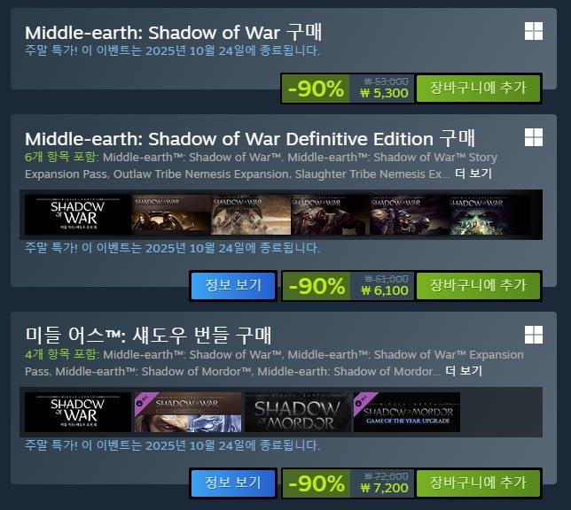Add 섀도우 번들 ₩7,200 to cart

(x=478, y=483)
